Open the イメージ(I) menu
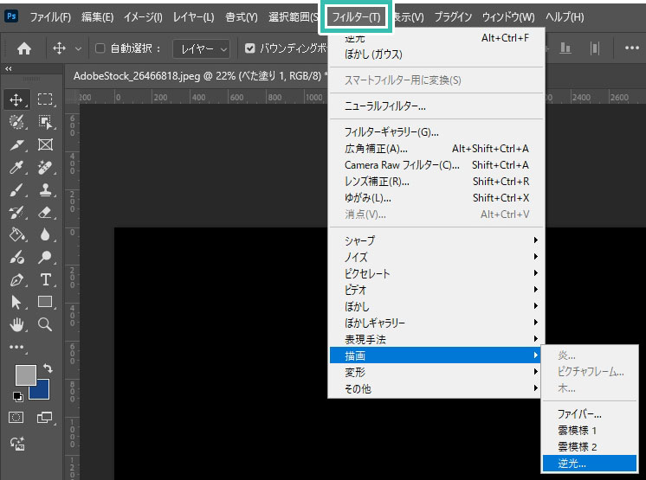 pos(143,17)
